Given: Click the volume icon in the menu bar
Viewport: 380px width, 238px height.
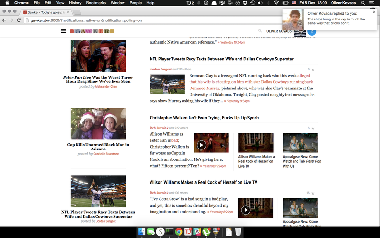Looking at the screenshot, I should pyautogui.click(x=260, y=3).
